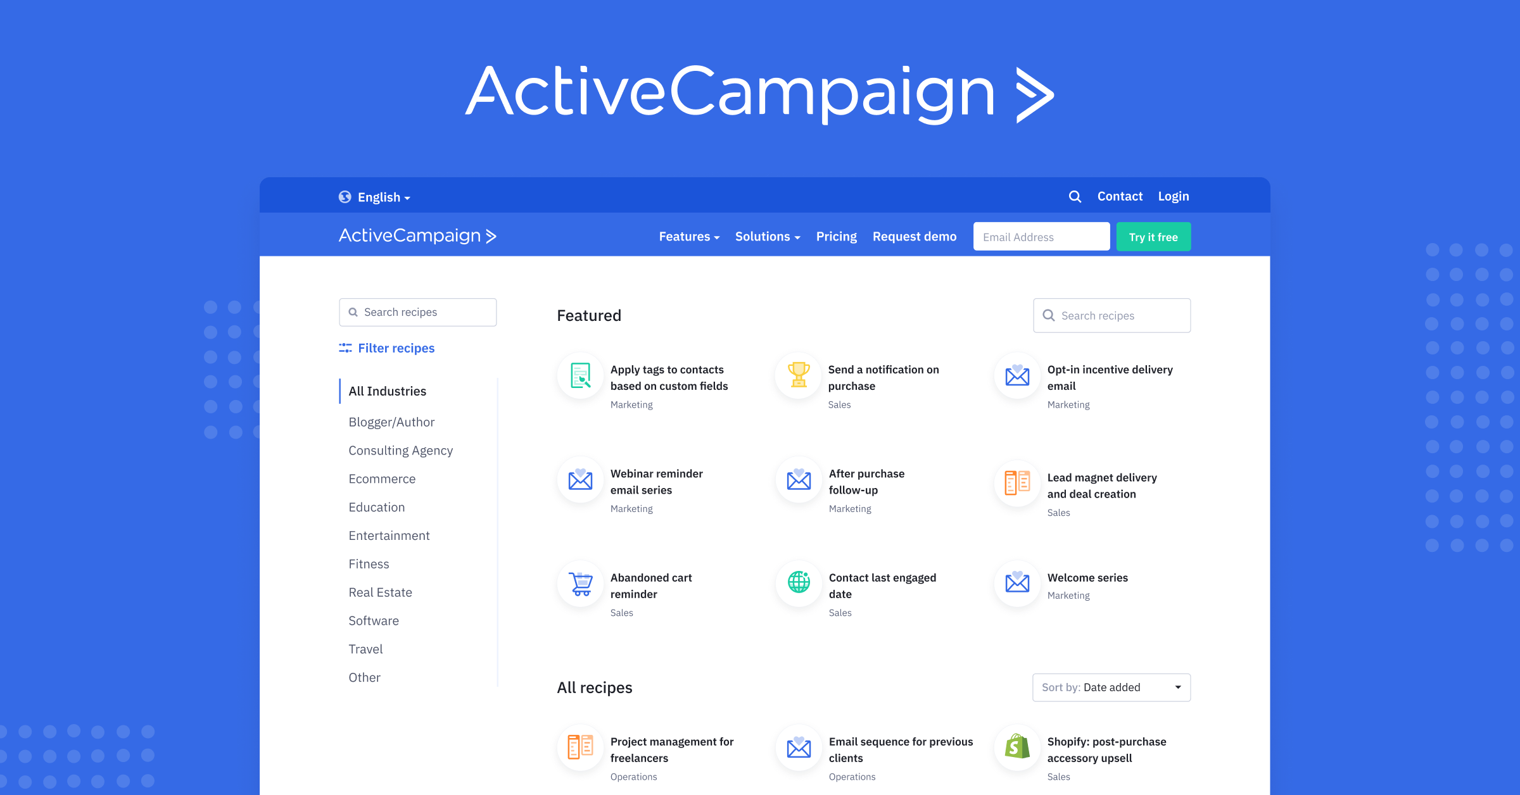Viewport: 1520px width, 795px height.
Task: Click Pricing in the navigation menu
Action: pyautogui.click(x=837, y=236)
